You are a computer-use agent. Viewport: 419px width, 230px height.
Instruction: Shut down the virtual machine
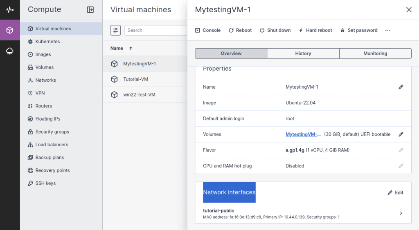tap(275, 30)
